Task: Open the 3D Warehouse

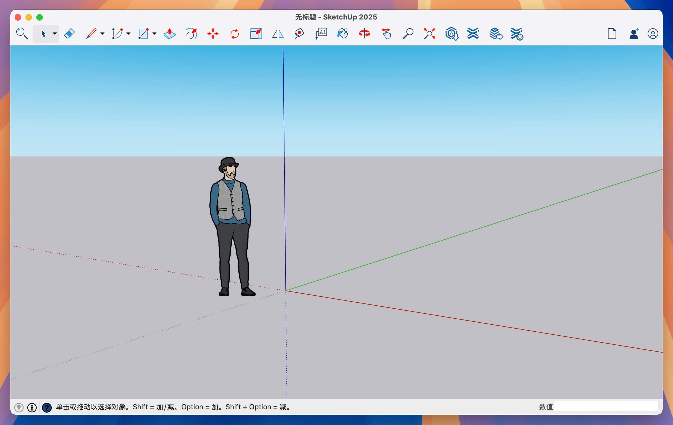Action: [451, 34]
